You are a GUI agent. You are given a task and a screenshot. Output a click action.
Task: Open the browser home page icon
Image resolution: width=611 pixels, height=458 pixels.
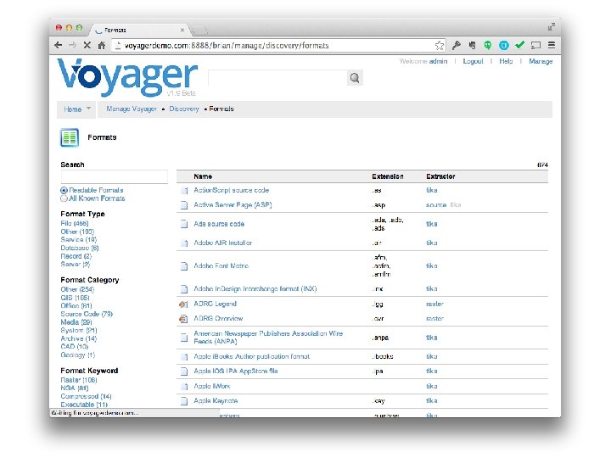[102, 45]
